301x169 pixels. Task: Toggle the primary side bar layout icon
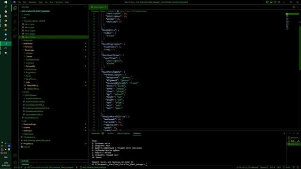tap(267, 2)
